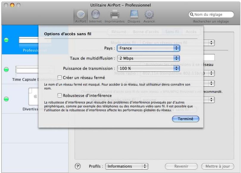
Task: Click green status light of Time Capsule
Action: point(6,69)
